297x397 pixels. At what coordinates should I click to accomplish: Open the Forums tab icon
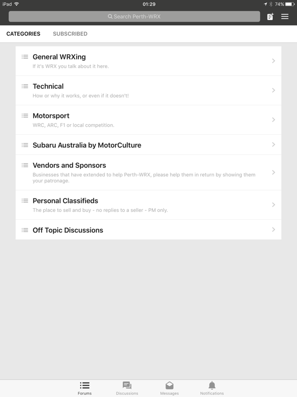point(85,385)
